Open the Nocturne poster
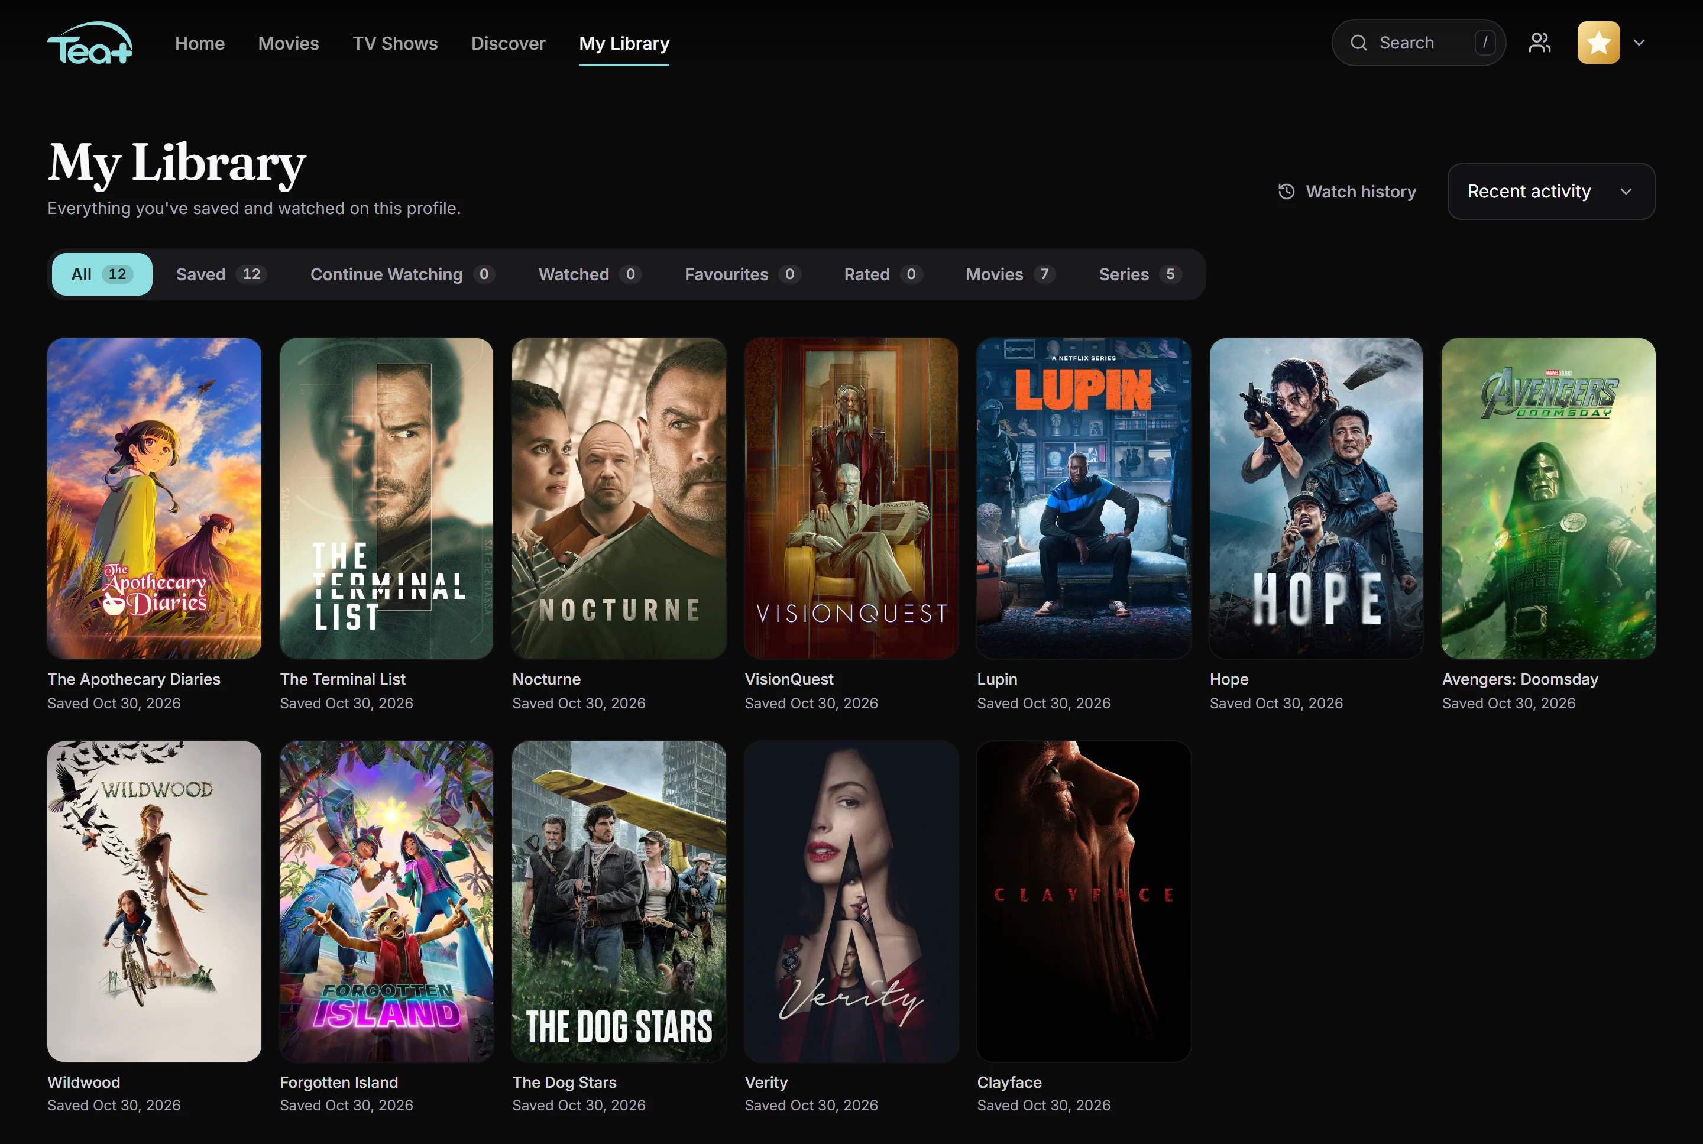 619,498
